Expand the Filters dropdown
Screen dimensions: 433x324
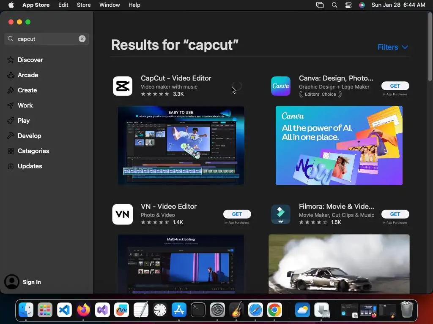393,47
